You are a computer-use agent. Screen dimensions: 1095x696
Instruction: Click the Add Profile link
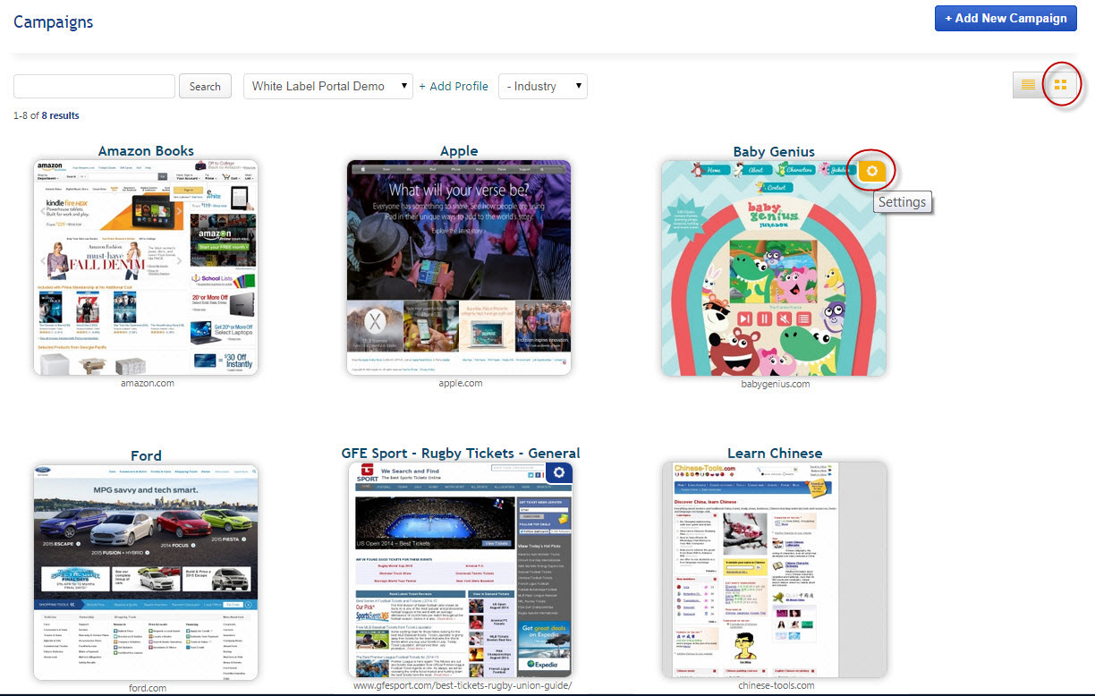coord(454,86)
